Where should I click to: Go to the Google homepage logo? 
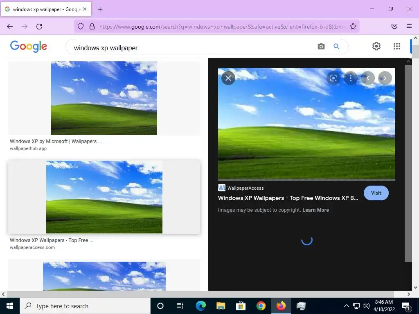[29, 47]
